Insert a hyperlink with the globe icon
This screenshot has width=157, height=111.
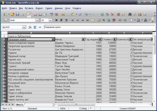coord(102,14)
